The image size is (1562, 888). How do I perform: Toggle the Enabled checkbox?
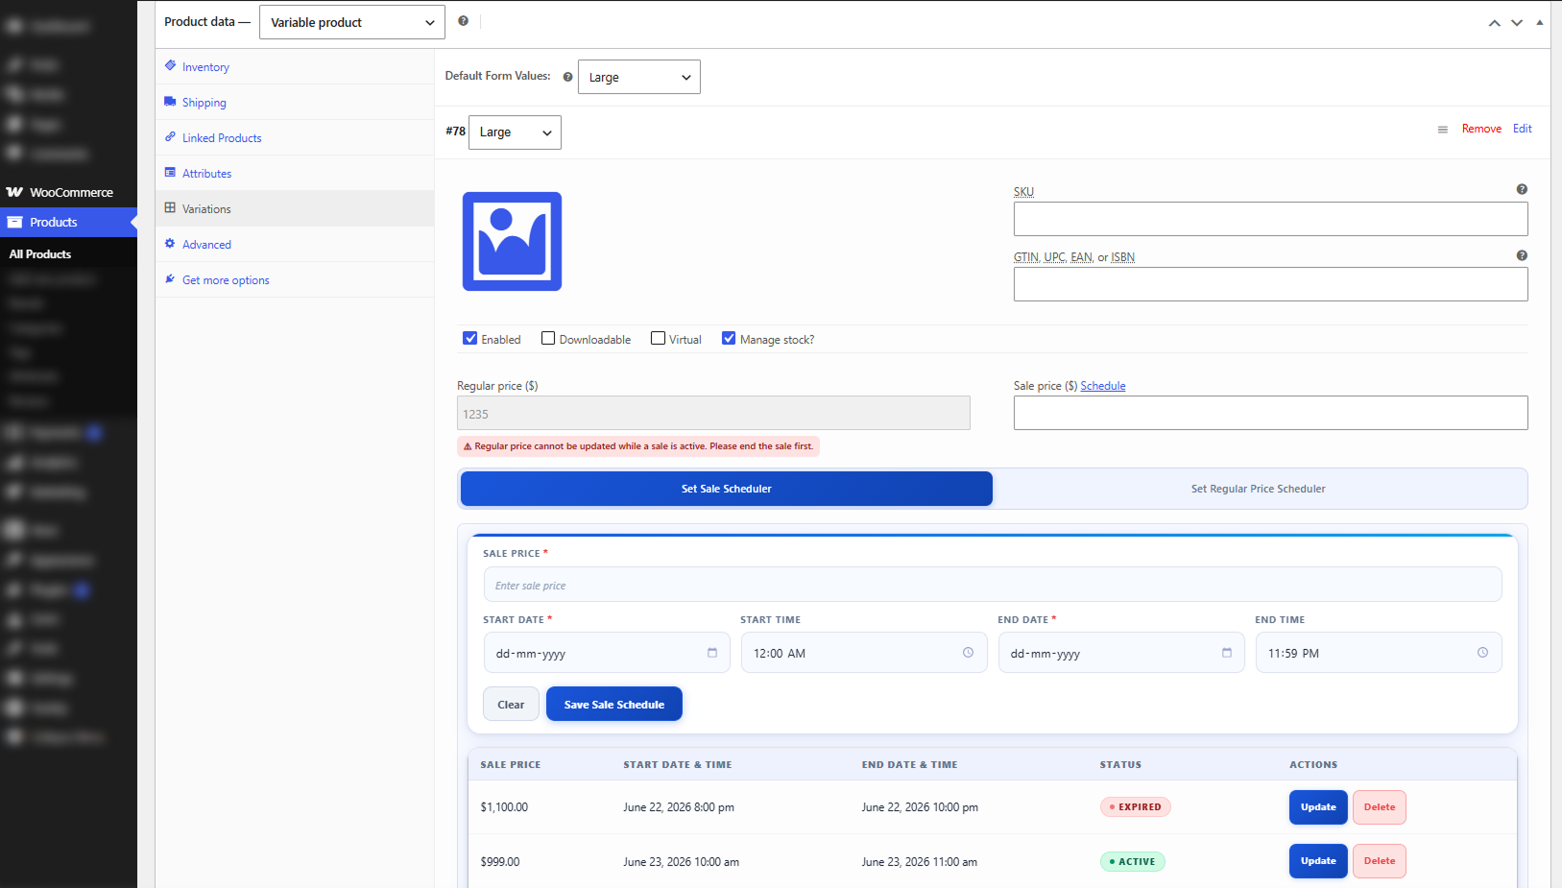point(470,338)
